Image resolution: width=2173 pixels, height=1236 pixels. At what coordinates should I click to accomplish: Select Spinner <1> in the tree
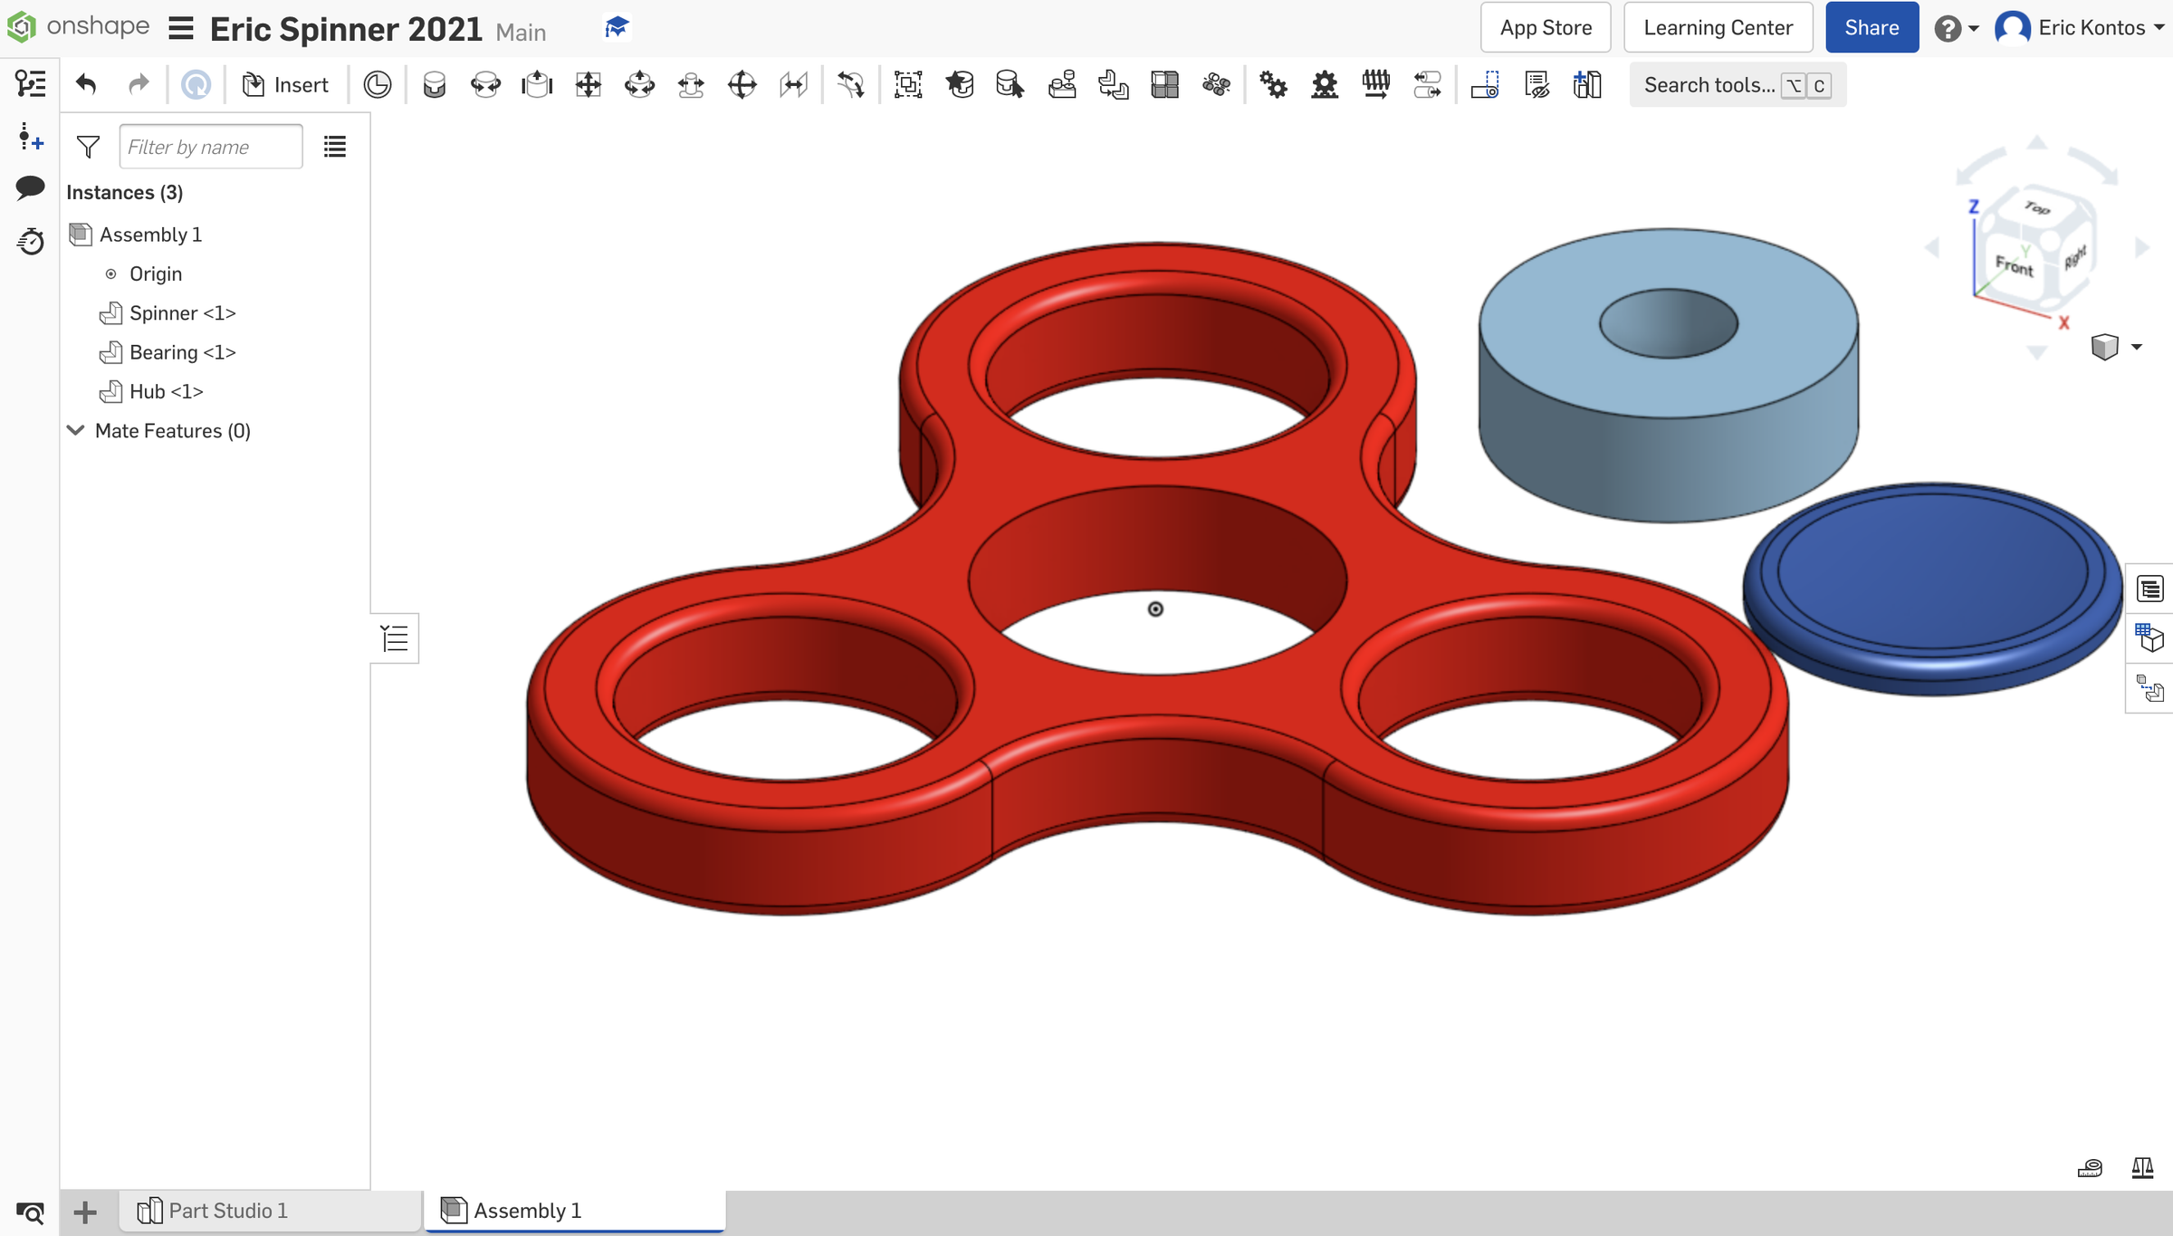tap(181, 313)
